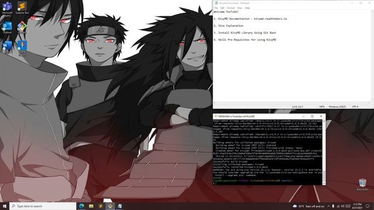The width and height of the screenshot is (374, 210).
Task: Open the blue-tile shortcut beside the Word icon
Action: (x=22, y=48)
